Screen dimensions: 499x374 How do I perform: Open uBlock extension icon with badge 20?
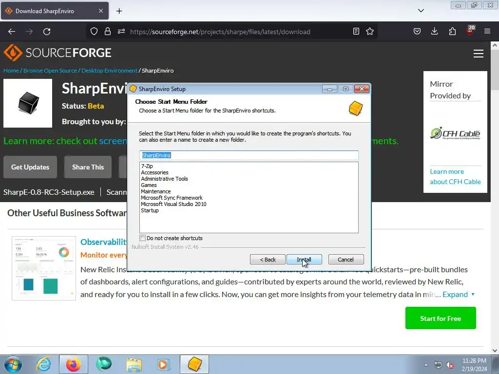click(470, 31)
